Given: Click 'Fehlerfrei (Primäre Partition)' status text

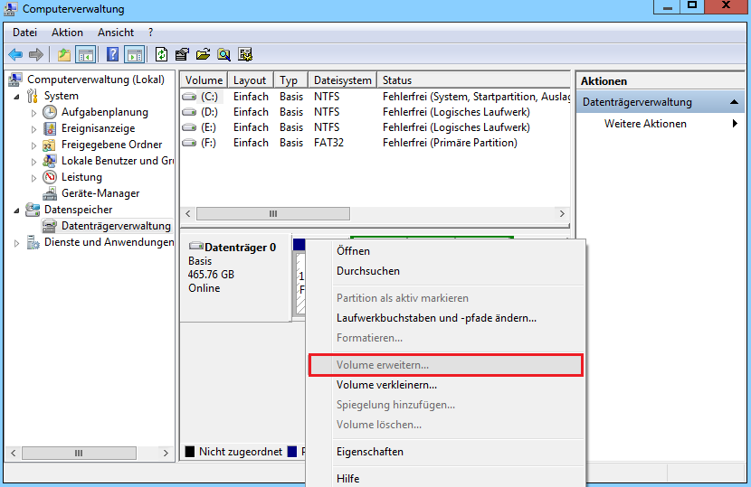Looking at the screenshot, I should (450, 143).
